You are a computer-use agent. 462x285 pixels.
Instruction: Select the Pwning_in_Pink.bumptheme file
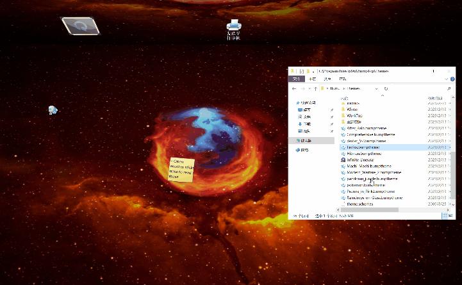(370, 191)
